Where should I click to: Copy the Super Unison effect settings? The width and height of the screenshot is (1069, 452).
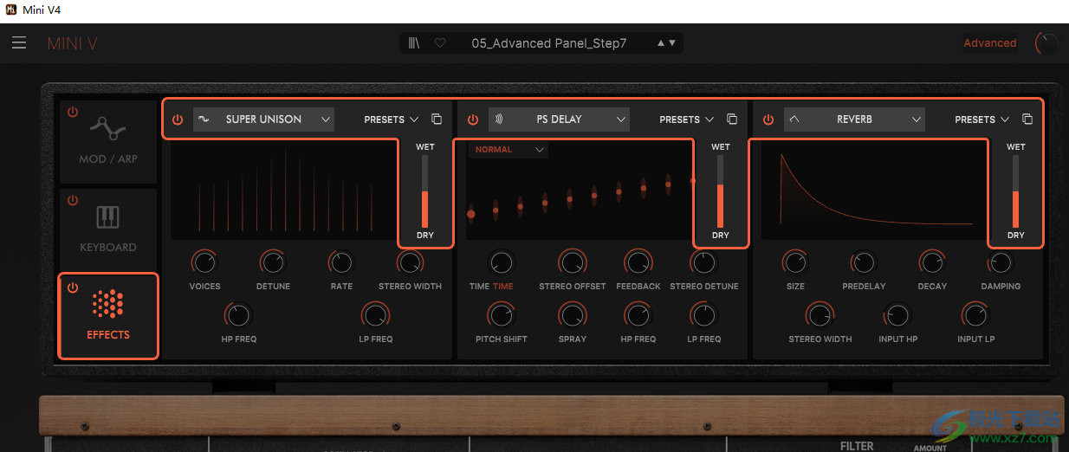[x=437, y=119]
